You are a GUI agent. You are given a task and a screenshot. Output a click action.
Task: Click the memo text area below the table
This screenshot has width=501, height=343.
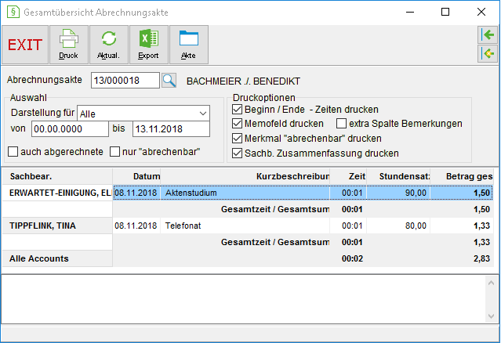pyautogui.click(x=244, y=299)
